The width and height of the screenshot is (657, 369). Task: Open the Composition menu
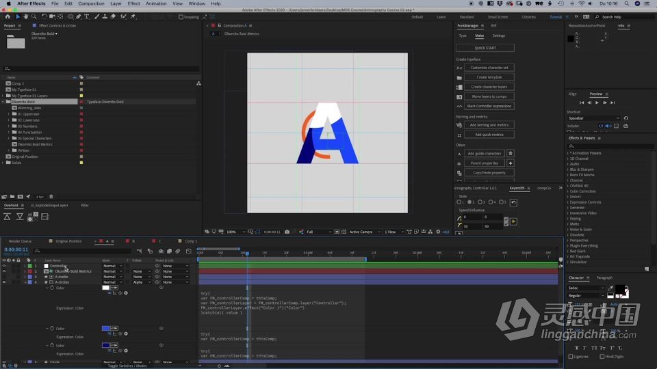(x=91, y=3)
